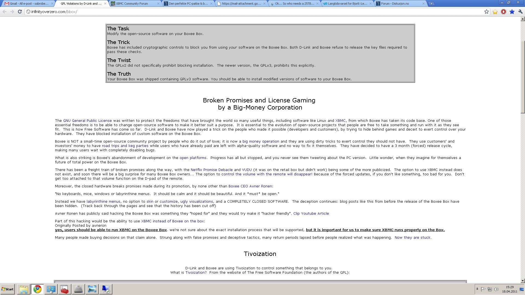The height and width of the screenshot is (295, 525).
Task: Open a new browser tab
Action: pyautogui.click(x=431, y=4)
